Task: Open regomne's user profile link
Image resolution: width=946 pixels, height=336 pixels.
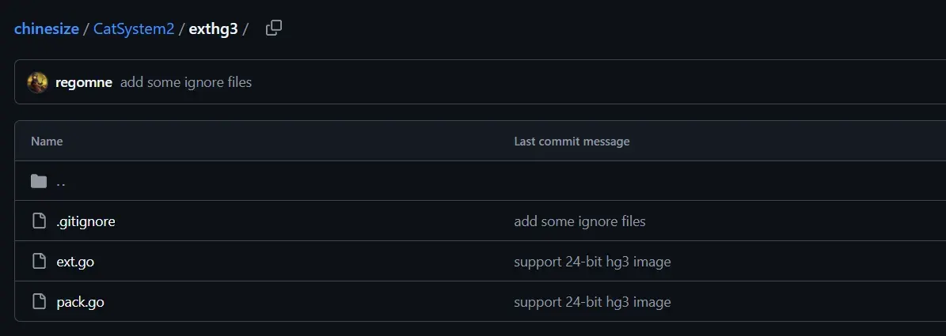Action: coord(84,82)
